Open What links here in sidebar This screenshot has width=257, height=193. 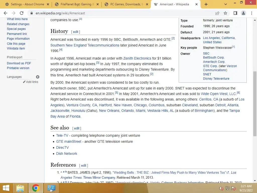click(x=17, y=19)
